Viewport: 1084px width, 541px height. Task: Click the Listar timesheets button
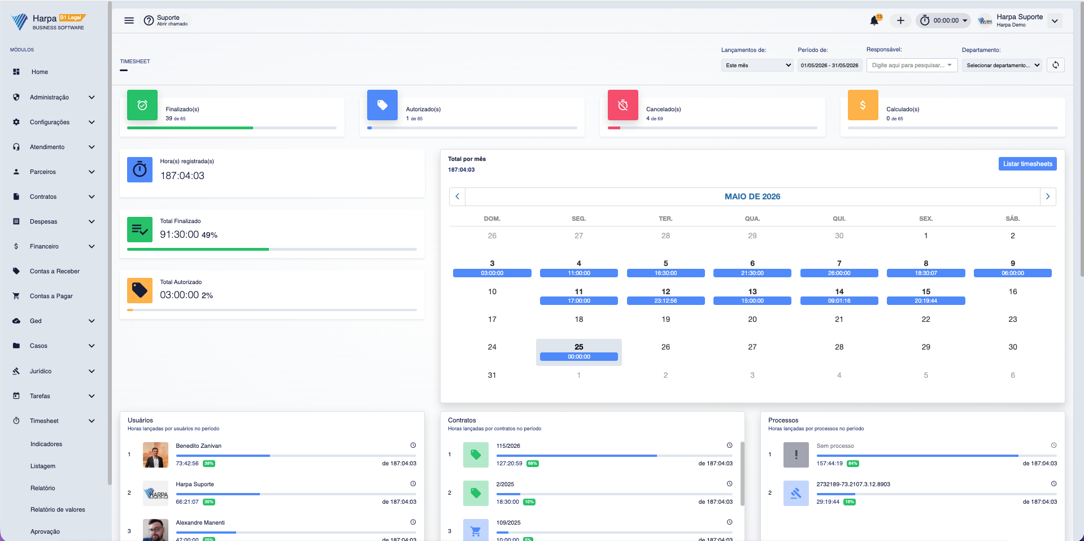click(x=1028, y=164)
